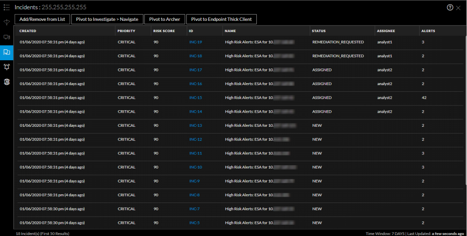Click 255.255.255.255 address in title
The height and width of the screenshot is (236, 467).
64,7
